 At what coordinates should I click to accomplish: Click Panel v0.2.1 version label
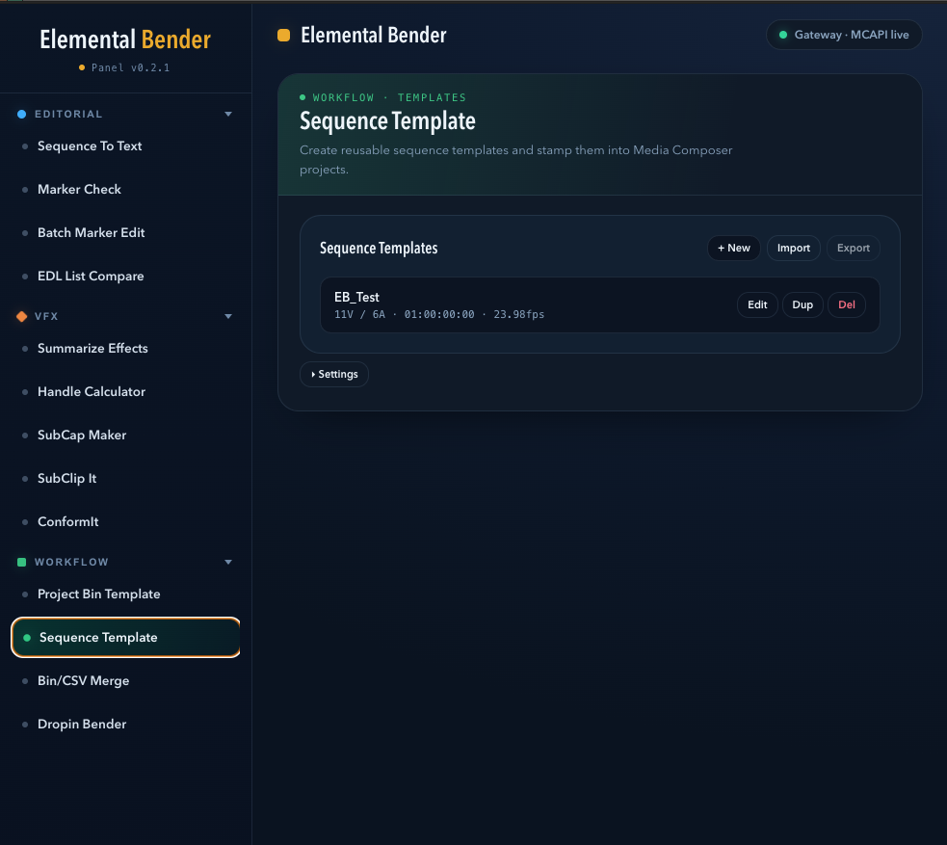pos(130,67)
